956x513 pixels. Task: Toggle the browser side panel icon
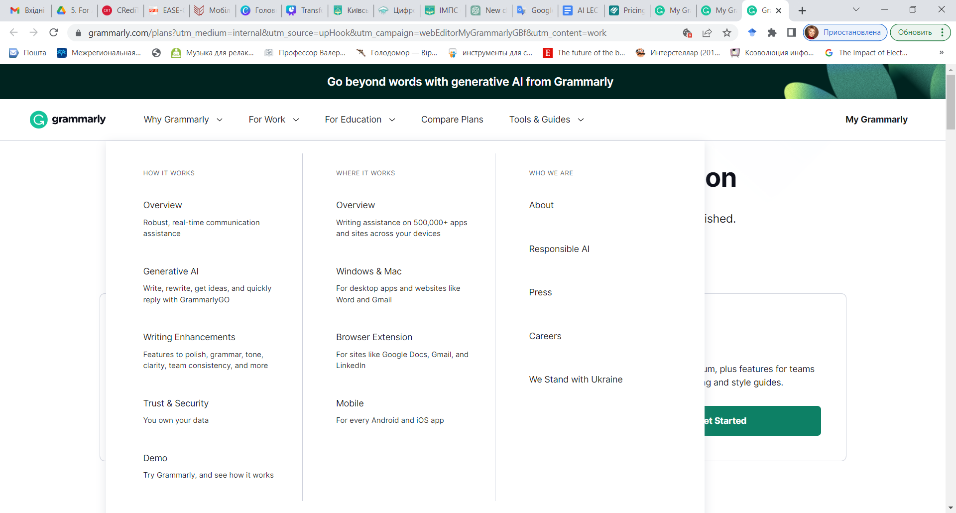pos(792,33)
